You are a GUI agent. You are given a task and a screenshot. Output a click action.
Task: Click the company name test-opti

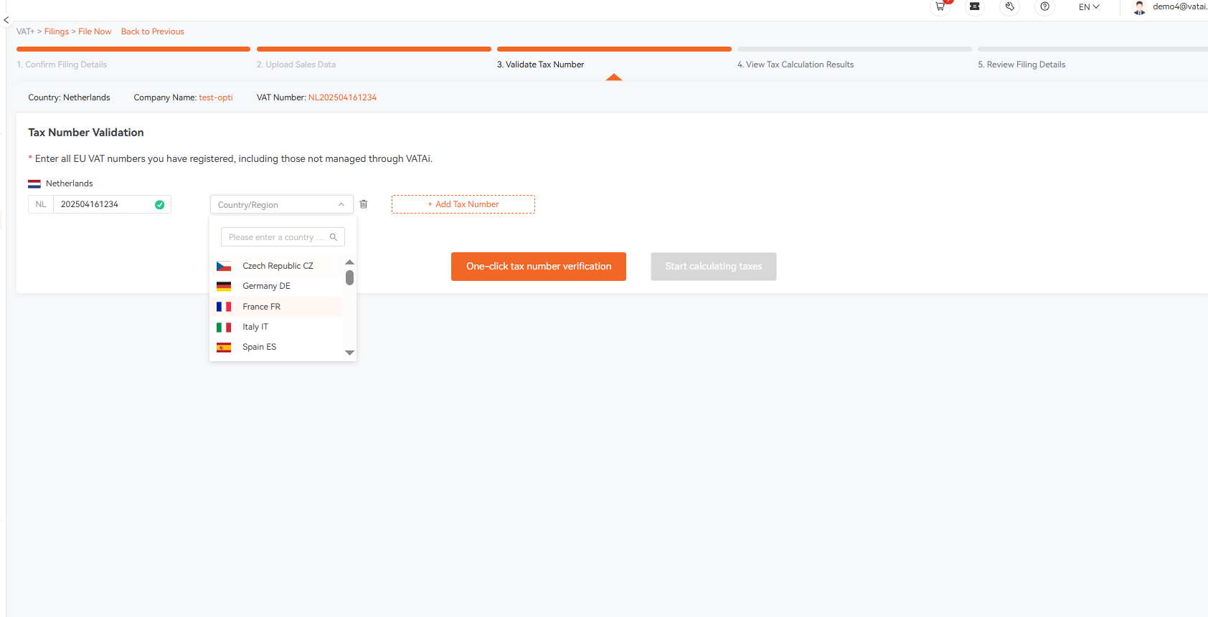pyautogui.click(x=216, y=97)
